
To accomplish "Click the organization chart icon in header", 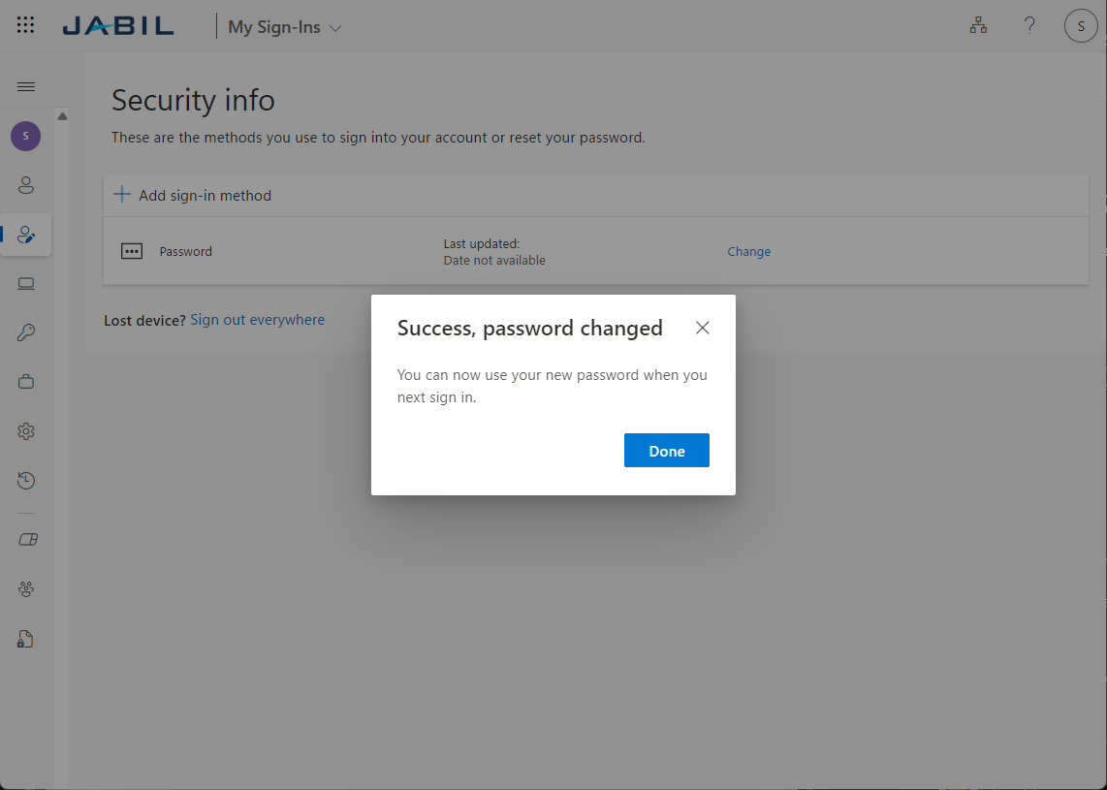I will 978,26.
